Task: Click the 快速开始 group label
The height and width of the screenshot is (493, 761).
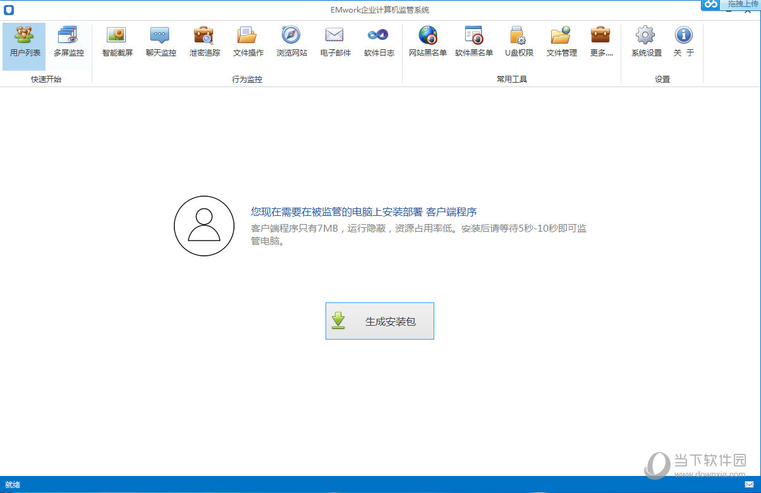Action: pyautogui.click(x=46, y=80)
